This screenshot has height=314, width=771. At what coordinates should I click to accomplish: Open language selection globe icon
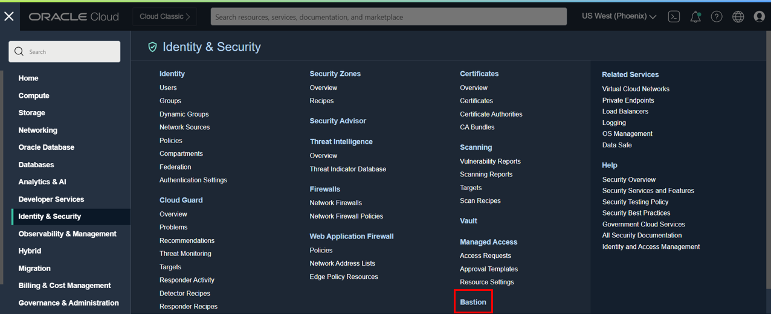(x=738, y=17)
